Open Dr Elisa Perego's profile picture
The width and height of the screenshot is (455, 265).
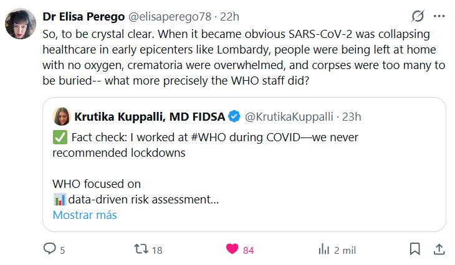pos(19,25)
